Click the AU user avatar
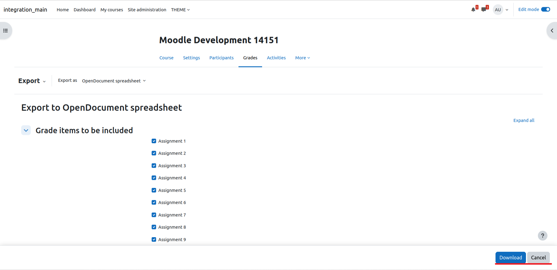Image resolution: width=557 pixels, height=270 pixels. [x=498, y=10]
